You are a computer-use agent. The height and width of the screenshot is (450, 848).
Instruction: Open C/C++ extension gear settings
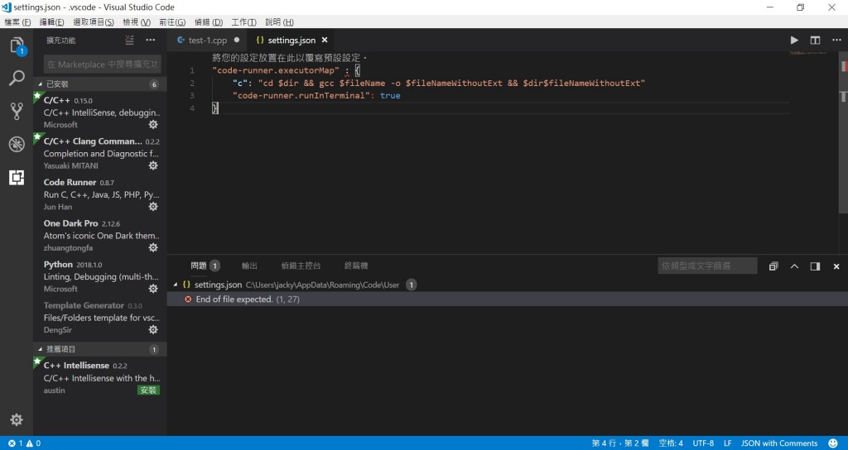[153, 124]
